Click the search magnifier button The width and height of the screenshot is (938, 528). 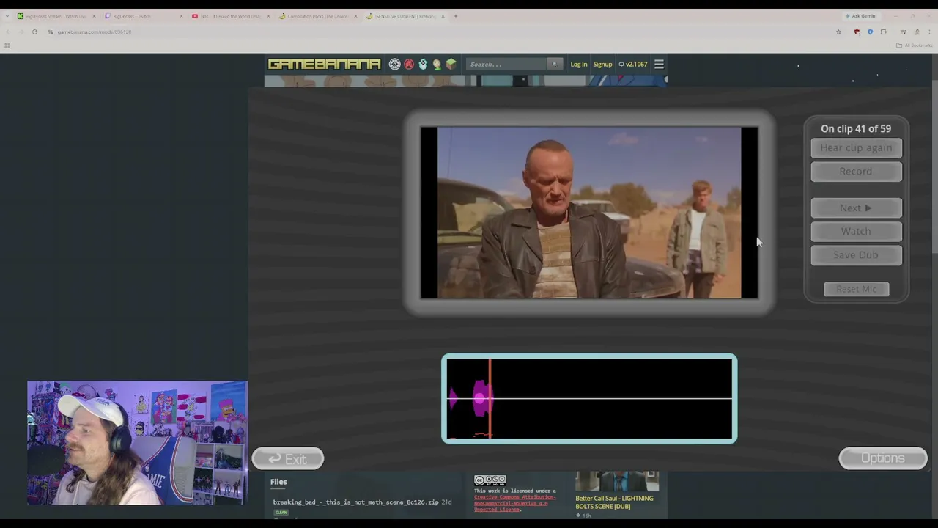coord(554,65)
